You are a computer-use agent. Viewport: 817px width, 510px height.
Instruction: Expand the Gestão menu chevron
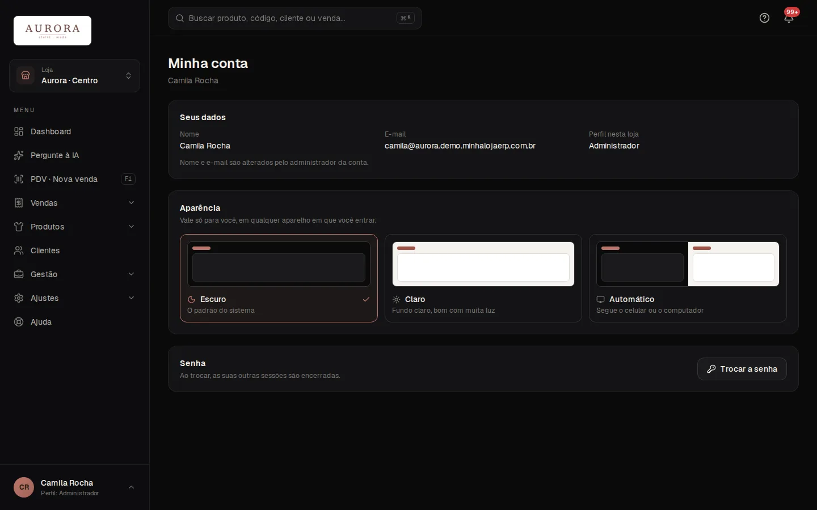click(x=131, y=274)
